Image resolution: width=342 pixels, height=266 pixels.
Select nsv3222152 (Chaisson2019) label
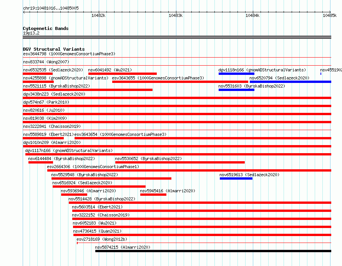[x=101, y=215]
